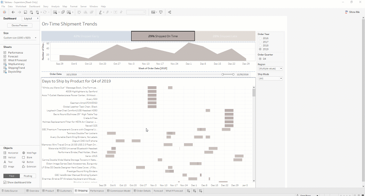Select Order Quarter Q4 radio button
The width and height of the screenshot is (365, 196).
click(x=260, y=59)
